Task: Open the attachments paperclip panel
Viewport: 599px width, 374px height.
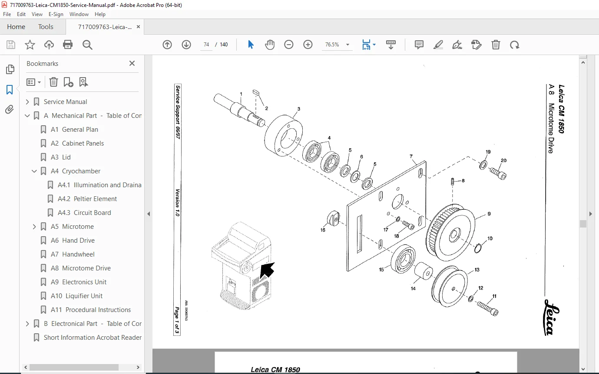Action: click(10, 110)
